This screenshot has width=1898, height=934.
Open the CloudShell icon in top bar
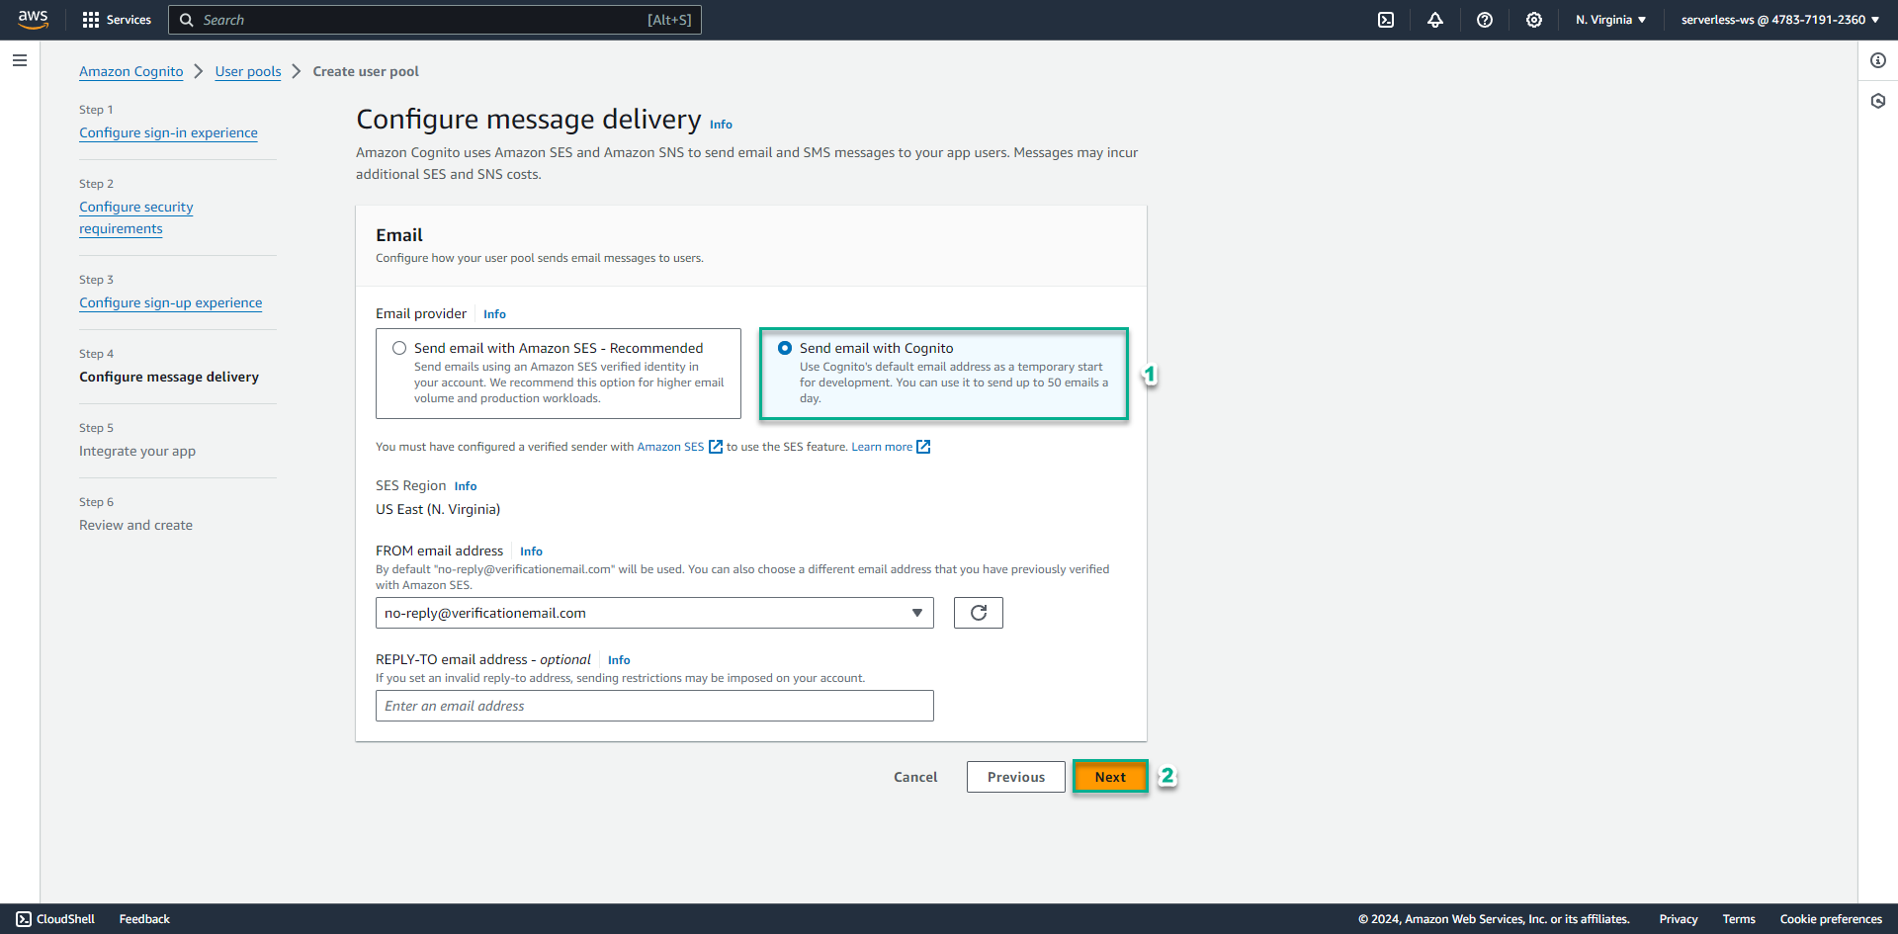coord(1386,20)
